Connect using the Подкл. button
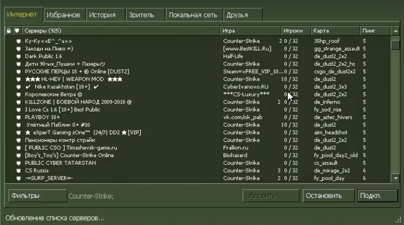404x225 pixels. pyautogui.click(x=377, y=196)
